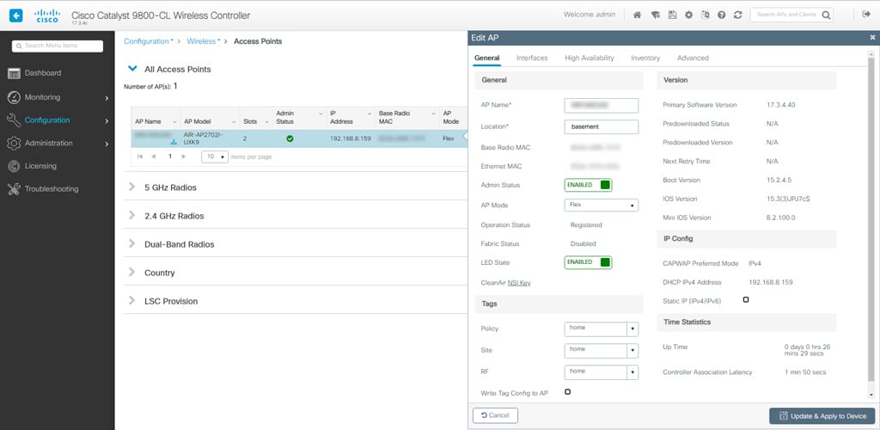Go to next page of AP table
Screen dimensions: 880x430
(184, 157)
